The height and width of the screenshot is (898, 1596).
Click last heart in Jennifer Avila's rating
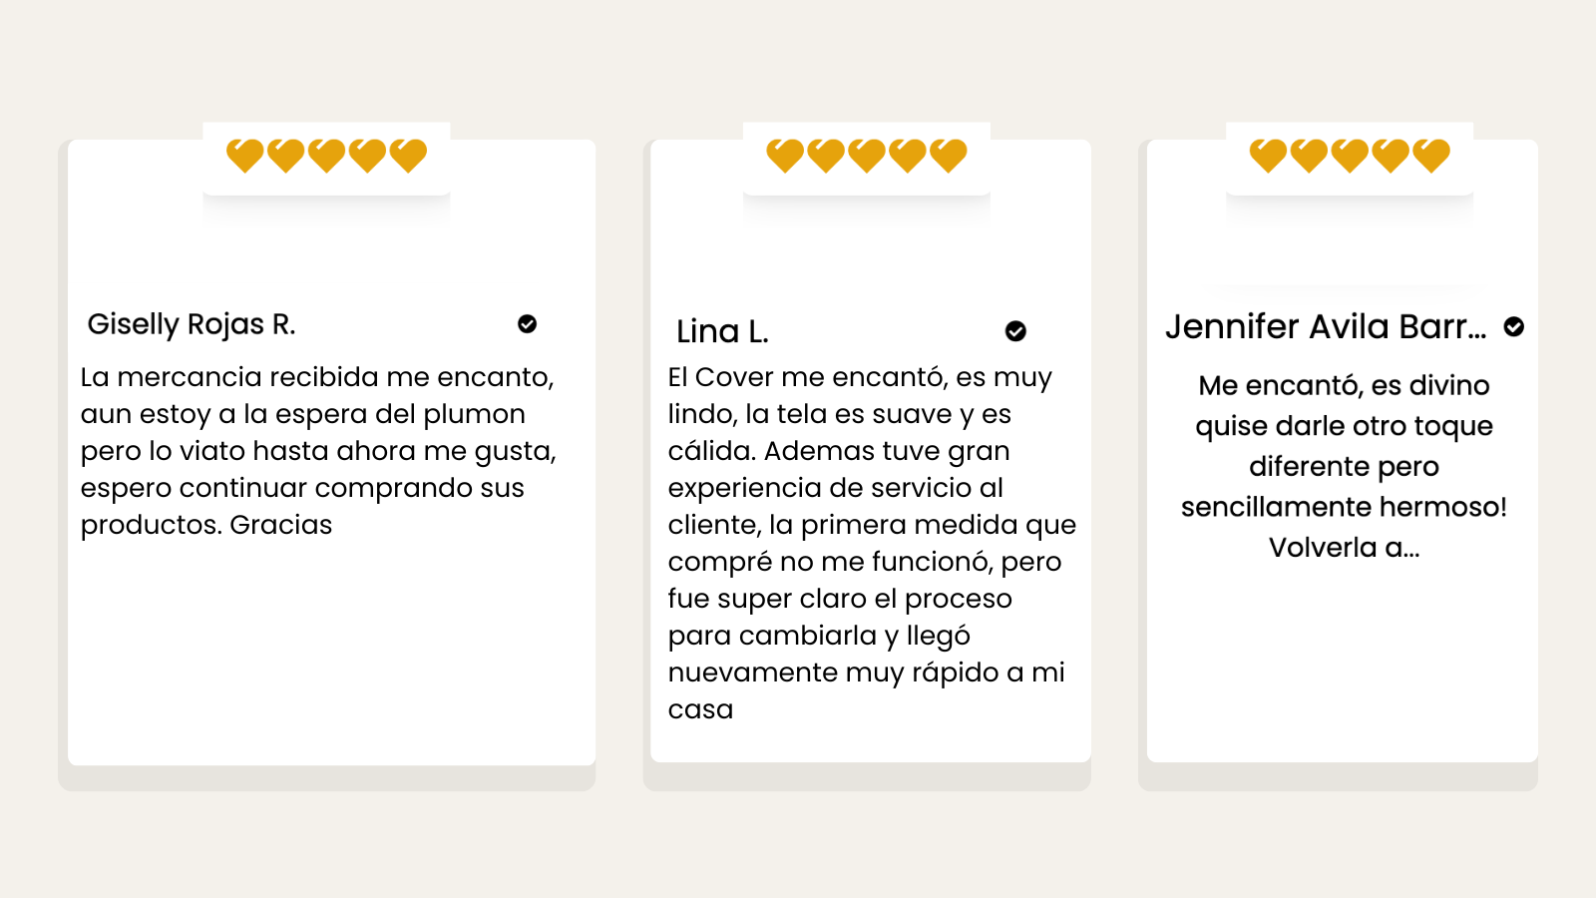click(x=1431, y=156)
